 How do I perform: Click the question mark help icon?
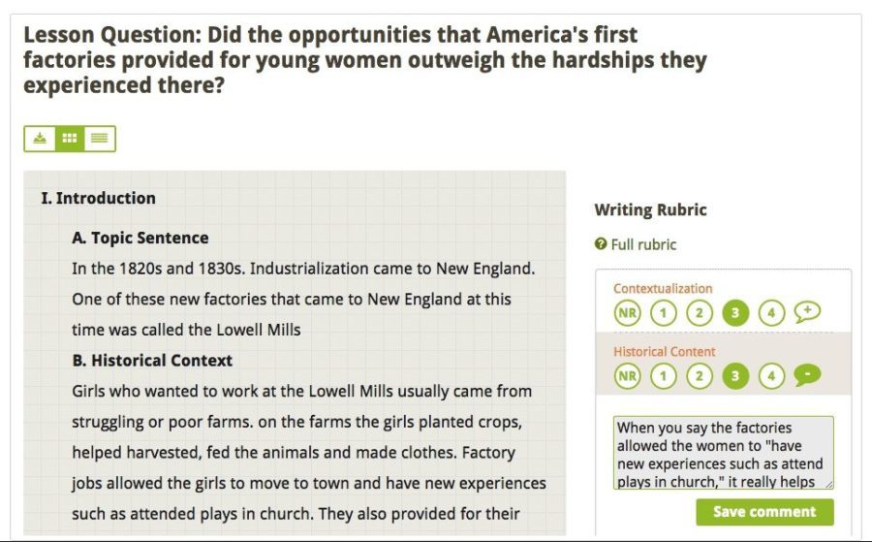[600, 243]
